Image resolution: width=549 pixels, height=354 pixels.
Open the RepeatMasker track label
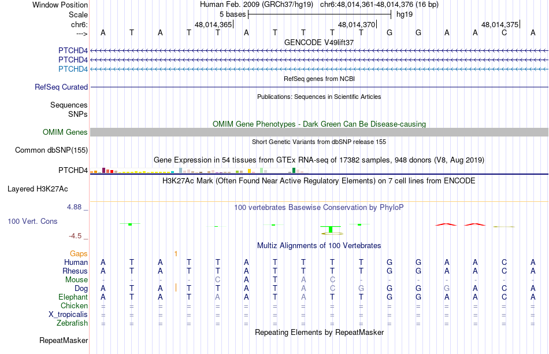pyautogui.click(x=64, y=340)
